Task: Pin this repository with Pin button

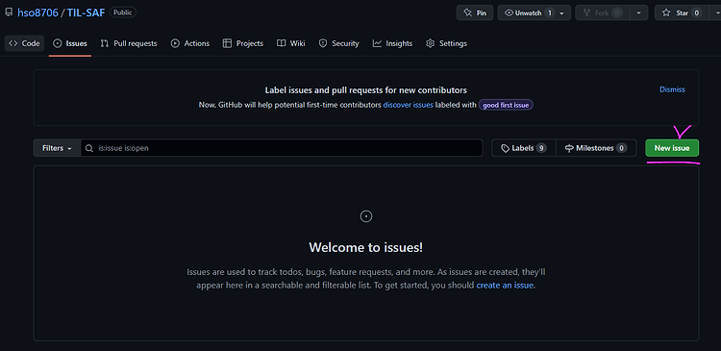Action: coord(475,13)
